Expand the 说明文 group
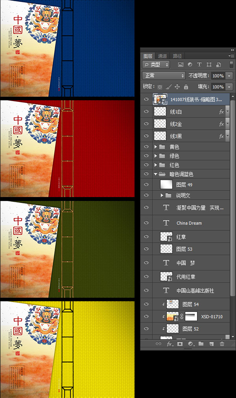 (x=162, y=195)
